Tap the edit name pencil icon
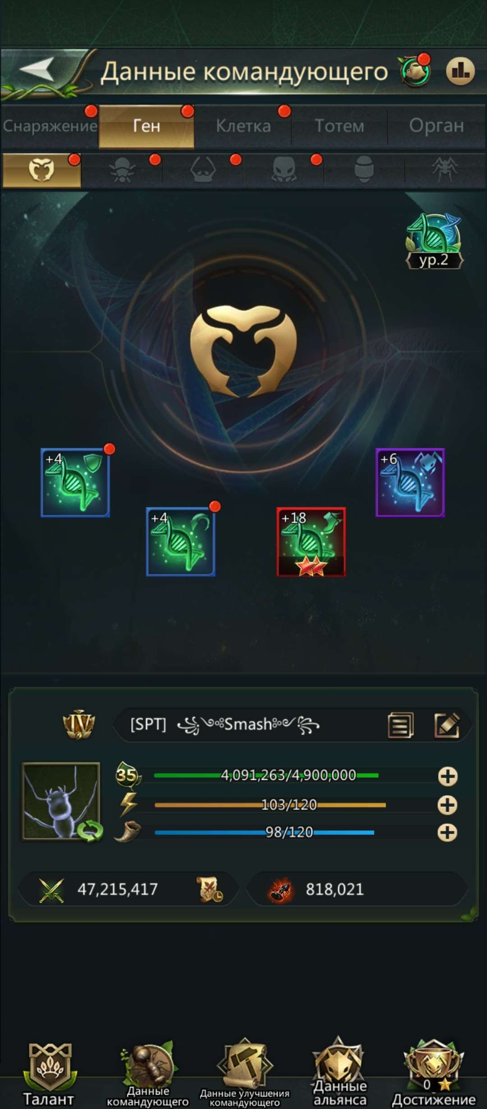The image size is (487, 1109). [447, 725]
